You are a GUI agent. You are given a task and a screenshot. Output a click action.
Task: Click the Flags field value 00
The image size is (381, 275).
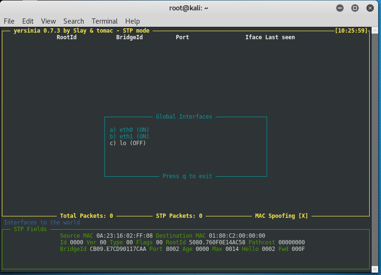pos(159,242)
